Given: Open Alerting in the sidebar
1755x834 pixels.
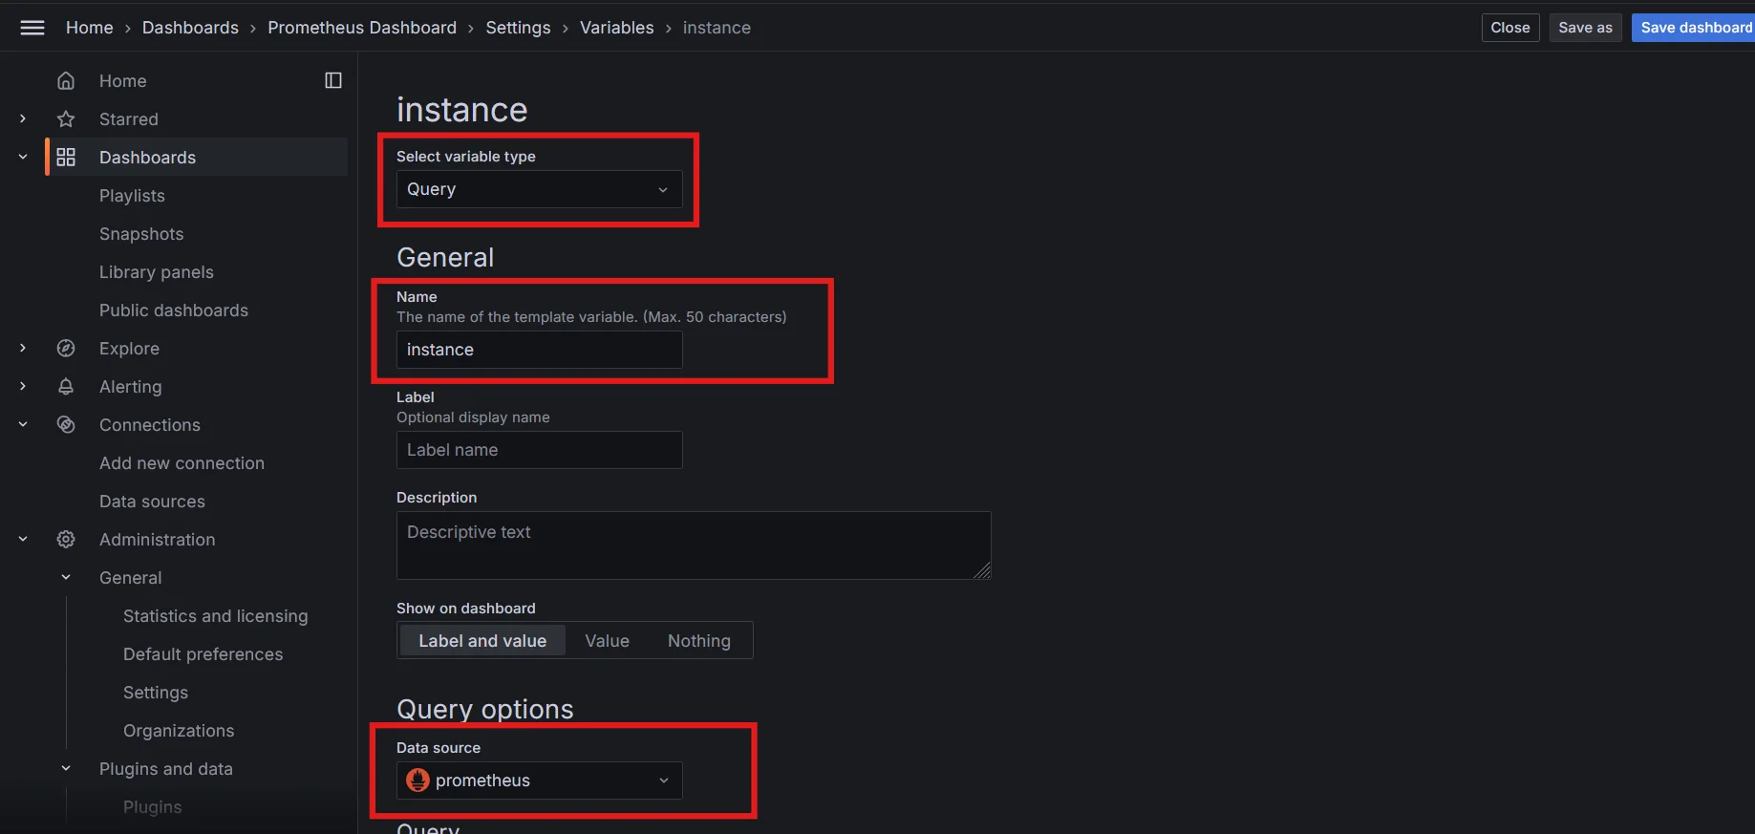Looking at the screenshot, I should pyautogui.click(x=131, y=387).
